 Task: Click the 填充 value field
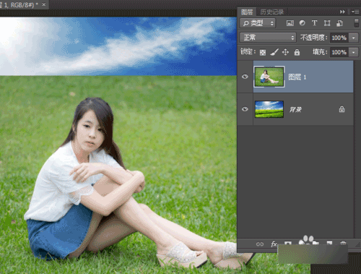tap(339, 52)
